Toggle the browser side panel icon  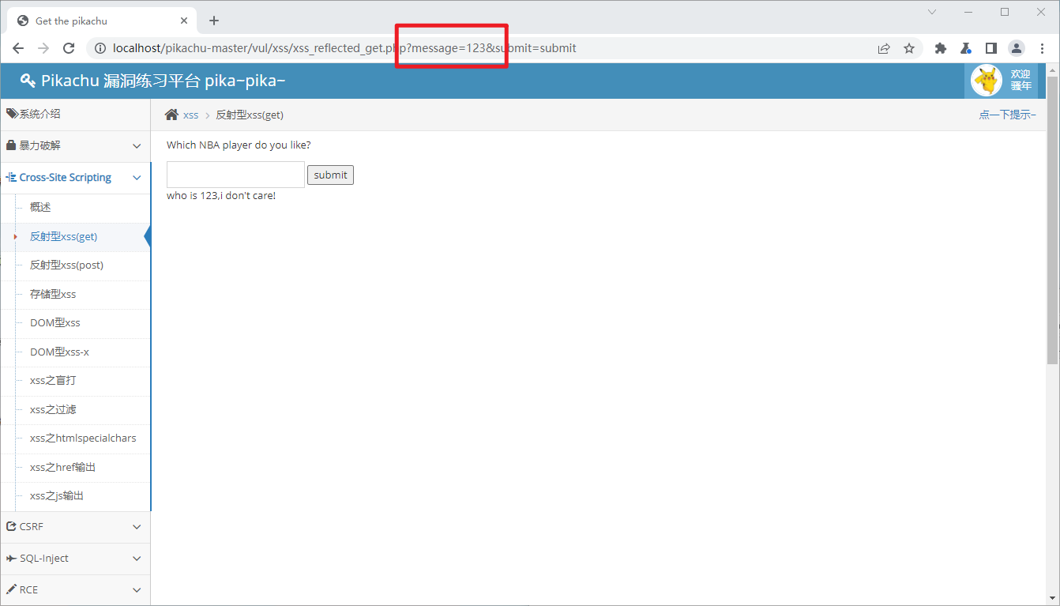pyautogui.click(x=990, y=48)
